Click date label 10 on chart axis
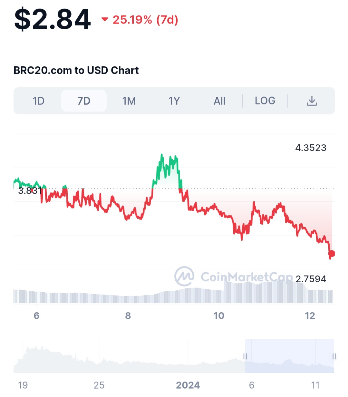Viewport: 348px width, 397px height. pos(219,315)
